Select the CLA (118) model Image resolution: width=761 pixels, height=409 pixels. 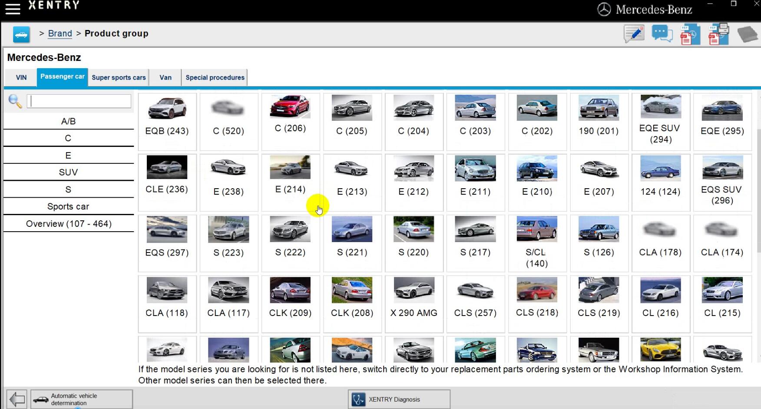pos(167,304)
